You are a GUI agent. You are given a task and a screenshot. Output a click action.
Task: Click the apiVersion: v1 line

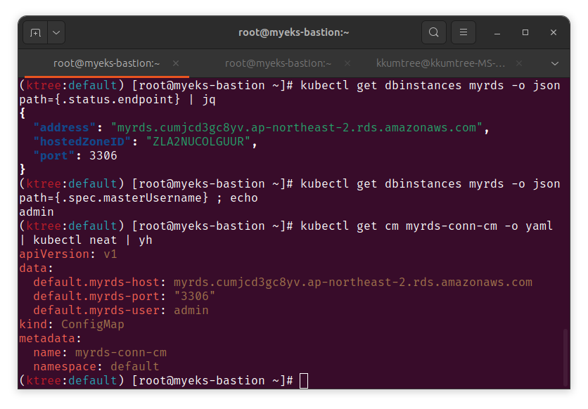tap(68, 254)
